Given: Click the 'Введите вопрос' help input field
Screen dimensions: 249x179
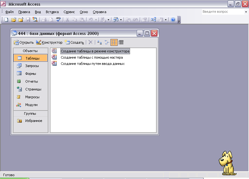Looking at the screenshot, I should coord(223,12).
